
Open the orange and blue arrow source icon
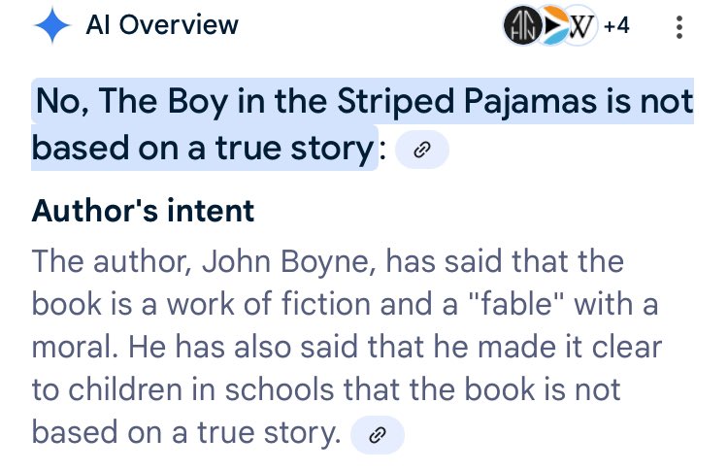(x=552, y=27)
